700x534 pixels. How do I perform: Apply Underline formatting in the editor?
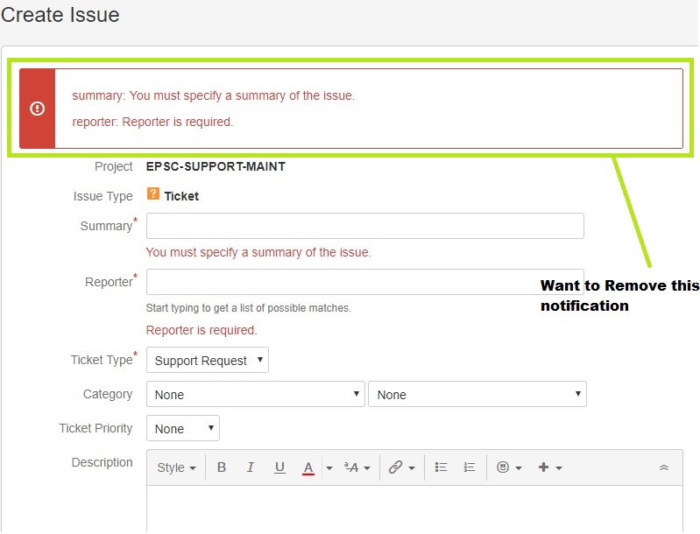pyautogui.click(x=279, y=467)
